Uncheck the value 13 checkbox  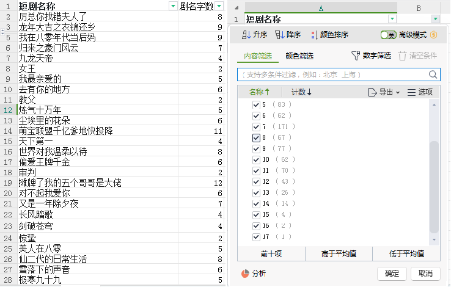coord(256,193)
